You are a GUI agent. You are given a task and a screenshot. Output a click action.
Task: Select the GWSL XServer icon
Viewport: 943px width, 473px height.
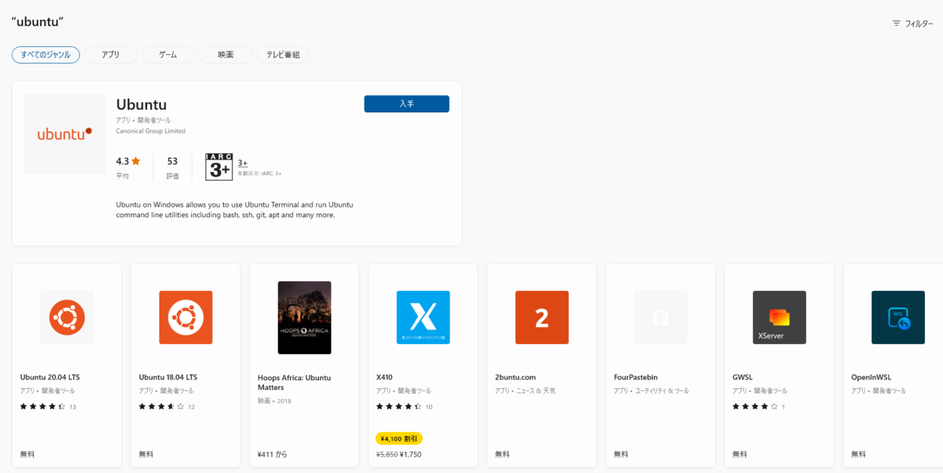tap(779, 317)
